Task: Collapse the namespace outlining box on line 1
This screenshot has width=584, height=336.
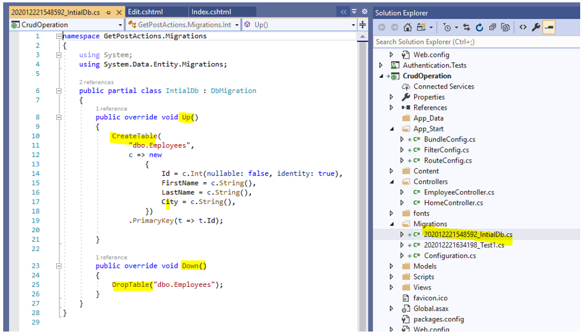Action: click(59, 36)
